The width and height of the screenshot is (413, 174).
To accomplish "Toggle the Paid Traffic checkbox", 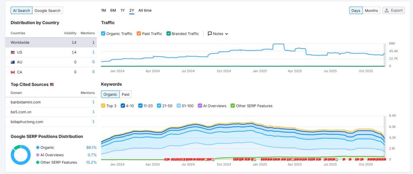I will click(x=139, y=34).
